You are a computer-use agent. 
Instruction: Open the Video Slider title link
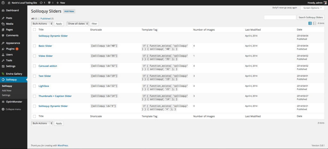tap(45, 56)
